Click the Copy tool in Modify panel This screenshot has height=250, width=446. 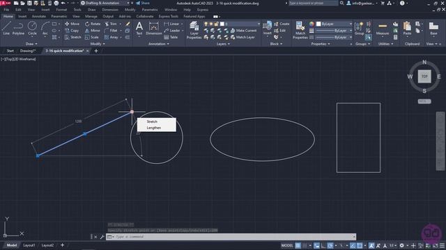click(x=72, y=31)
